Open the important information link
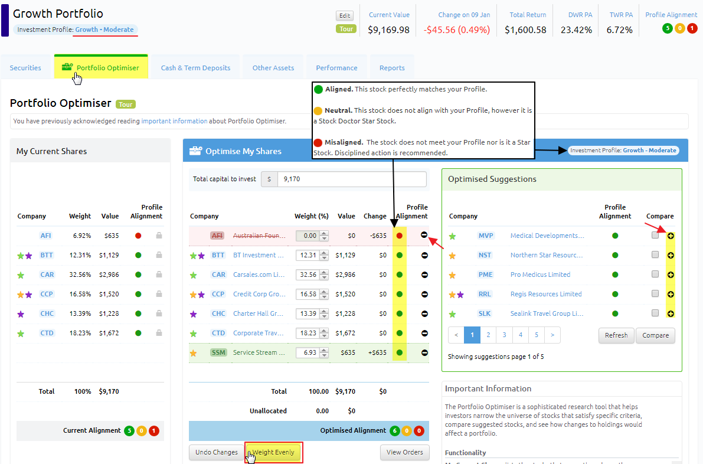 pos(174,121)
